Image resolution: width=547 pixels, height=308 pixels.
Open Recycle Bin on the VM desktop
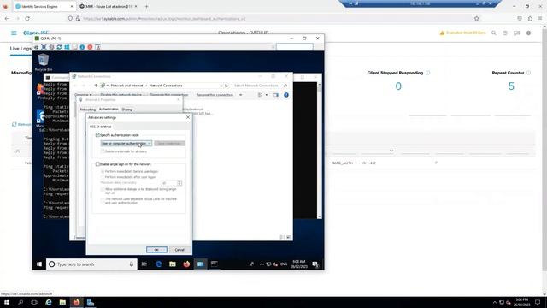(44, 62)
